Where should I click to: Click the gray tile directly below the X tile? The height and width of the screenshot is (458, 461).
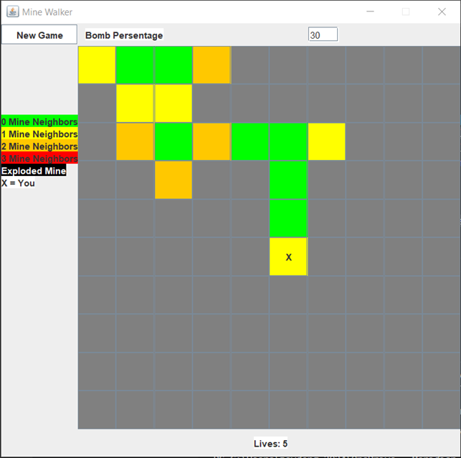click(288, 295)
